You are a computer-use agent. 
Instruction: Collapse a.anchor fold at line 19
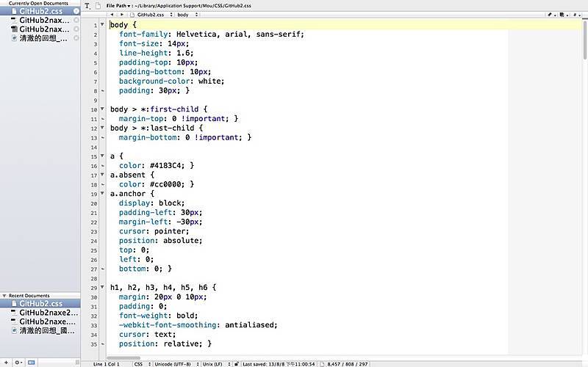102,193
